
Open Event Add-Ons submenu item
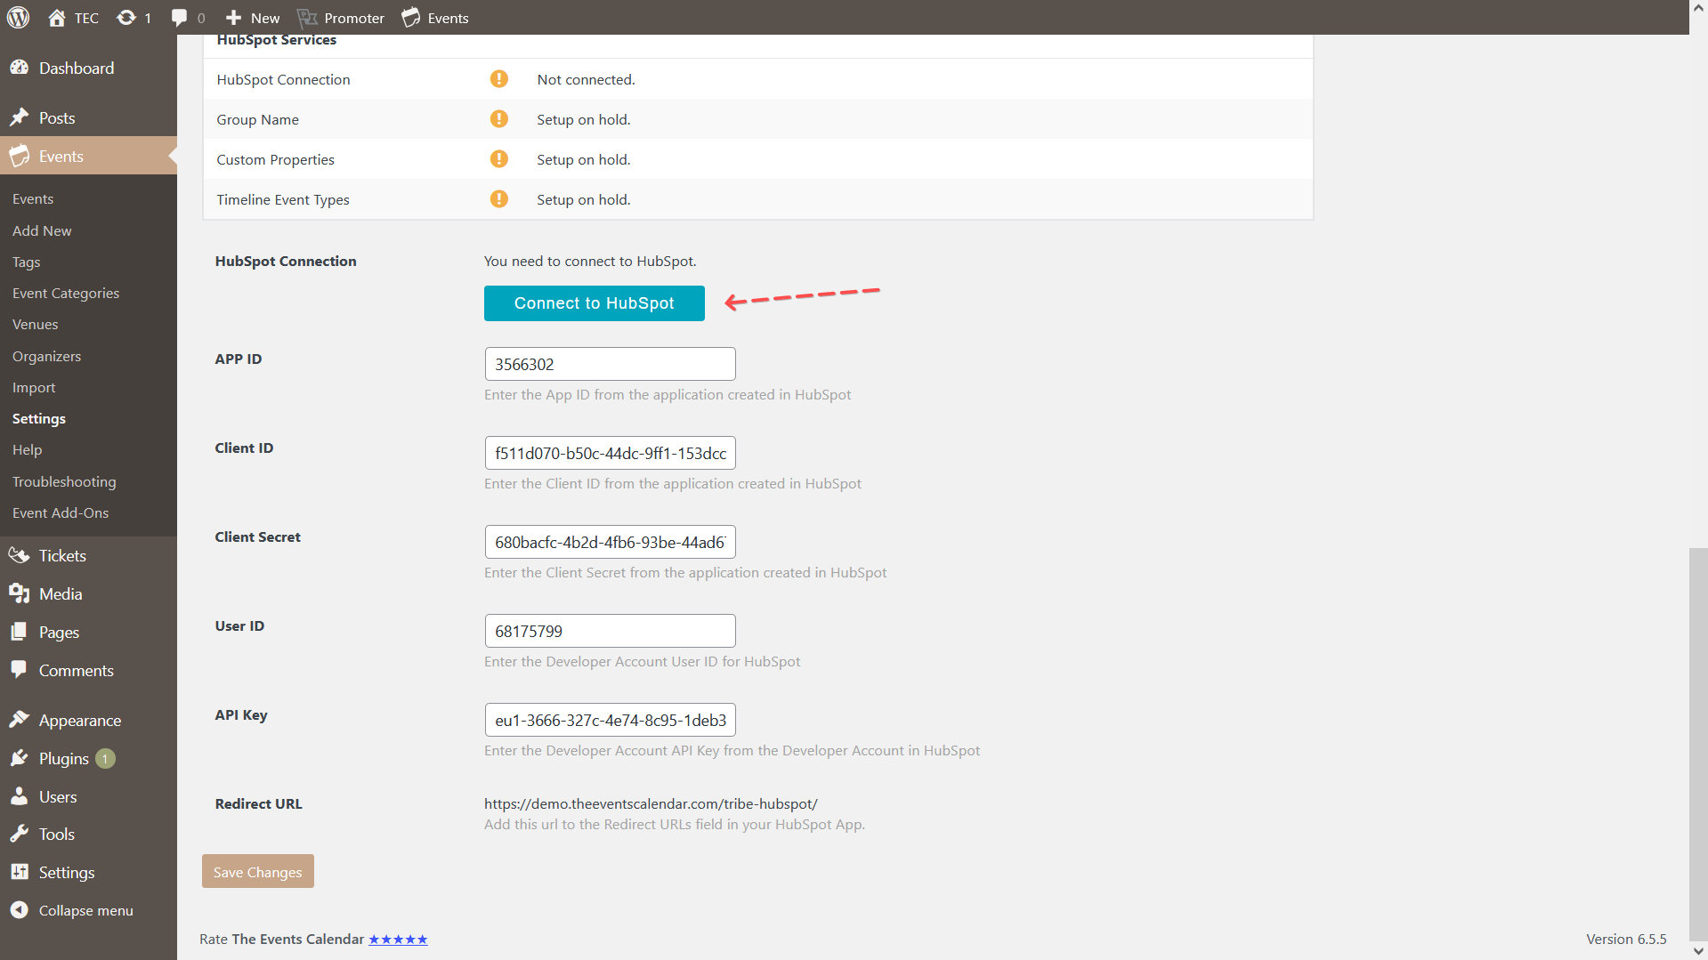pyautogui.click(x=61, y=512)
